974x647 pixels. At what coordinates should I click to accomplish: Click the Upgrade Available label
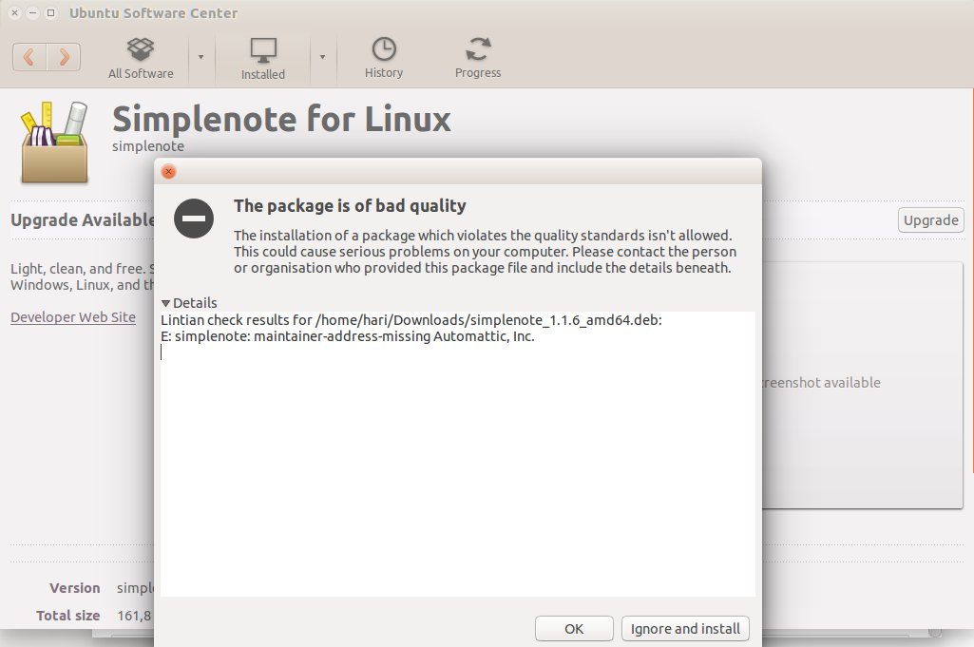click(x=82, y=220)
